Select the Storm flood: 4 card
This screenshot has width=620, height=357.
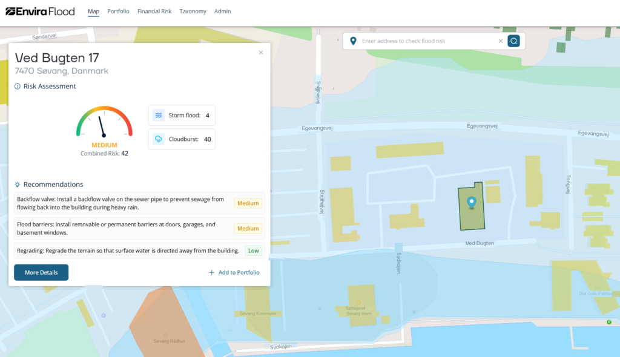tap(182, 116)
